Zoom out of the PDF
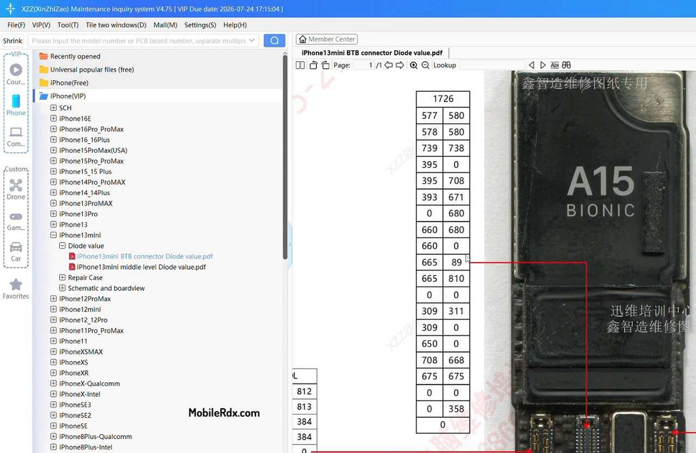The image size is (696, 453). click(425, 65)
